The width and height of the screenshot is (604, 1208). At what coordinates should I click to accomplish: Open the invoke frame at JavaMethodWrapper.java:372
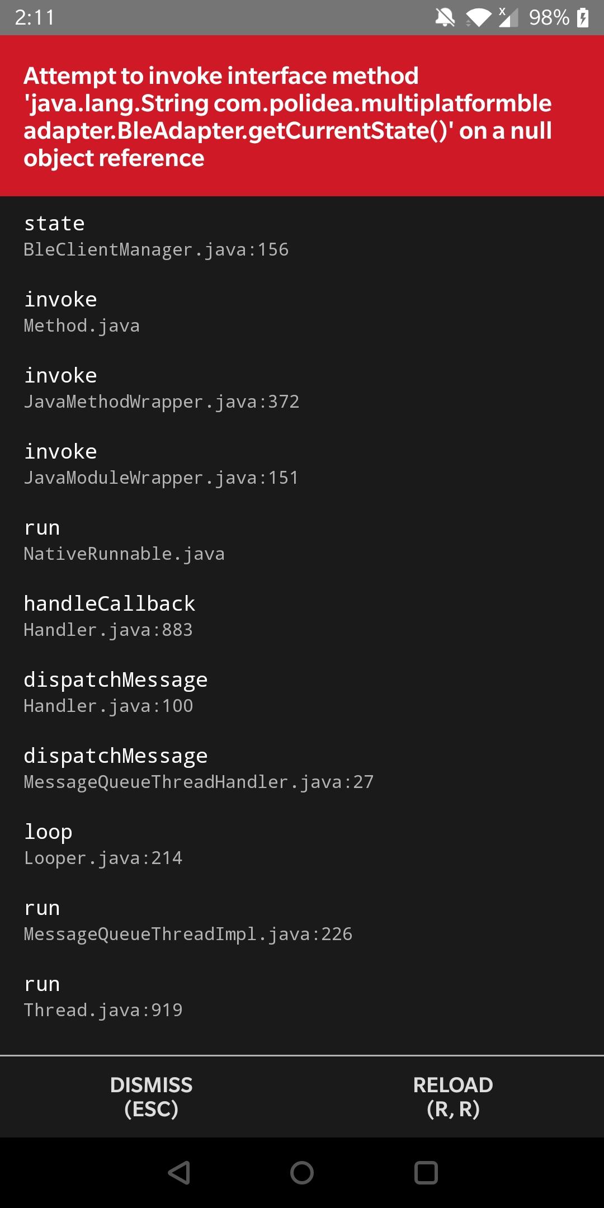point(161,387)
